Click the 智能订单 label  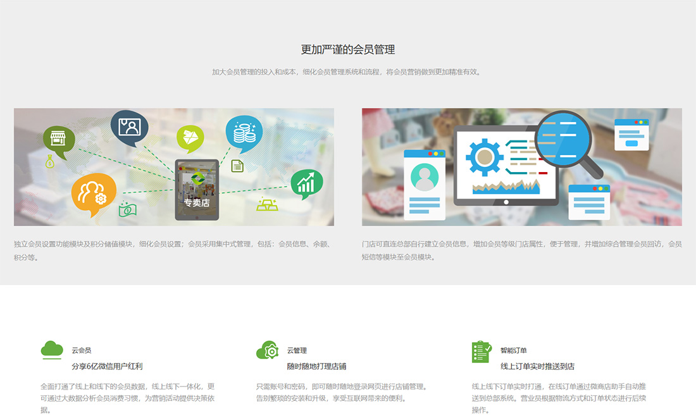click(x=514, y=350)
